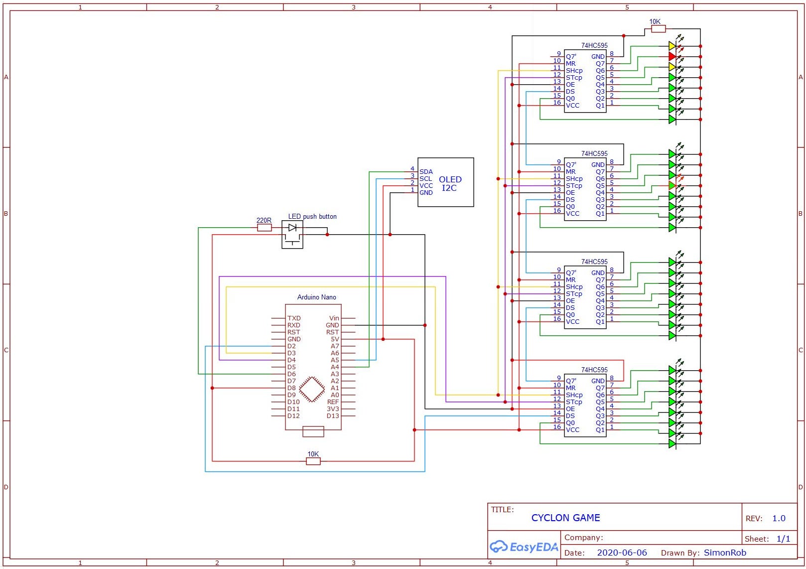The height and width of the screenshot is (569, 806).
Task: Click the REV 1.0 value
Action: click(x=779, y=518)
